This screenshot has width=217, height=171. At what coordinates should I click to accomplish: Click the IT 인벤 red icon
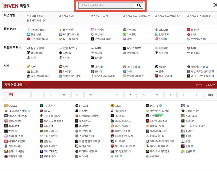point(189,30)
